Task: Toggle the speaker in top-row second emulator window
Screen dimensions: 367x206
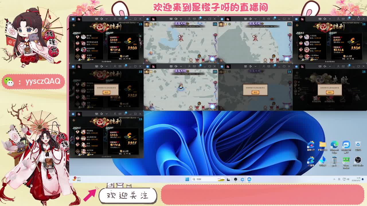Action: coord(176,19)
